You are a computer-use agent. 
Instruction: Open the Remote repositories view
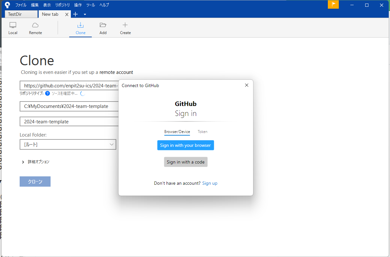click(35, 28)
